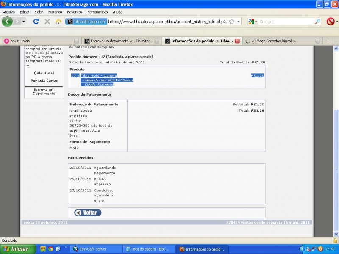Click the 27/10/2011 date in Meus Pedidos

(81, 190)
